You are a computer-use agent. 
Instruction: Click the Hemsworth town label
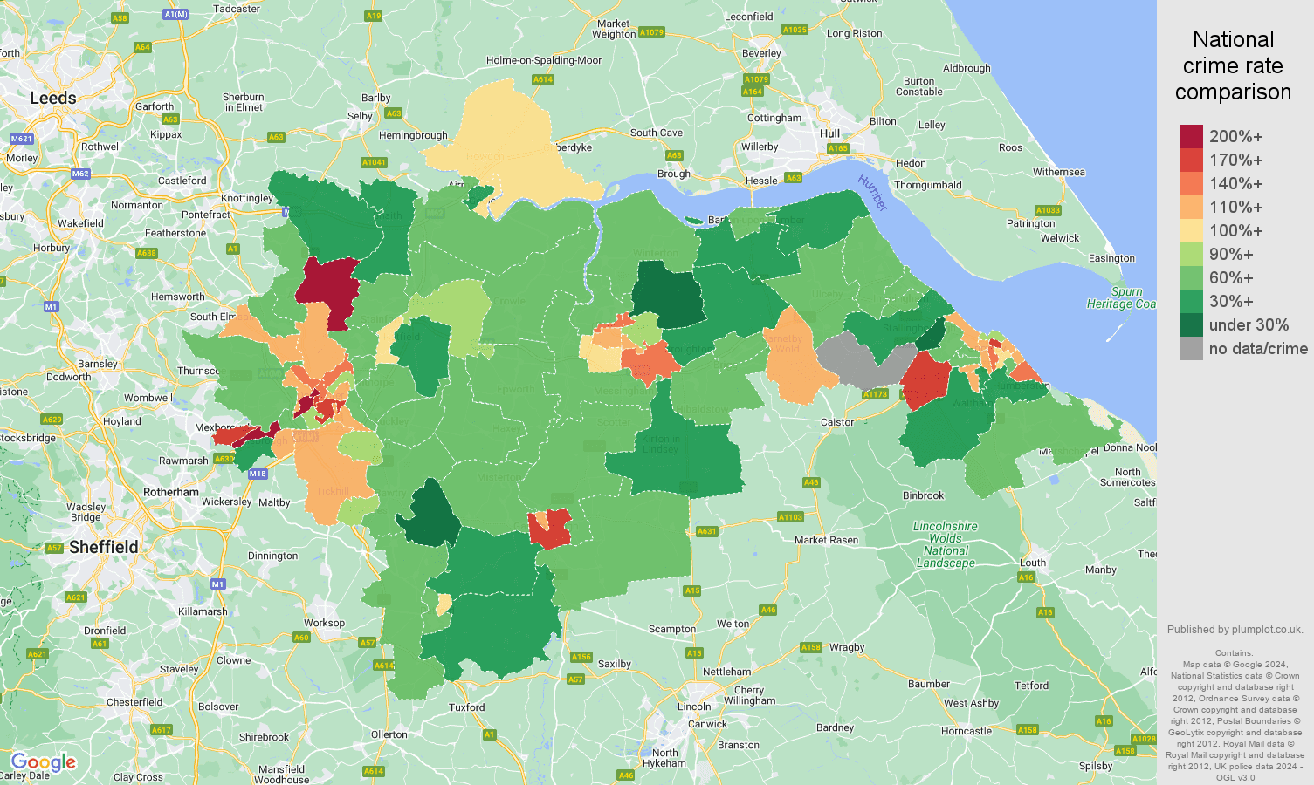(x=178, y=297)
